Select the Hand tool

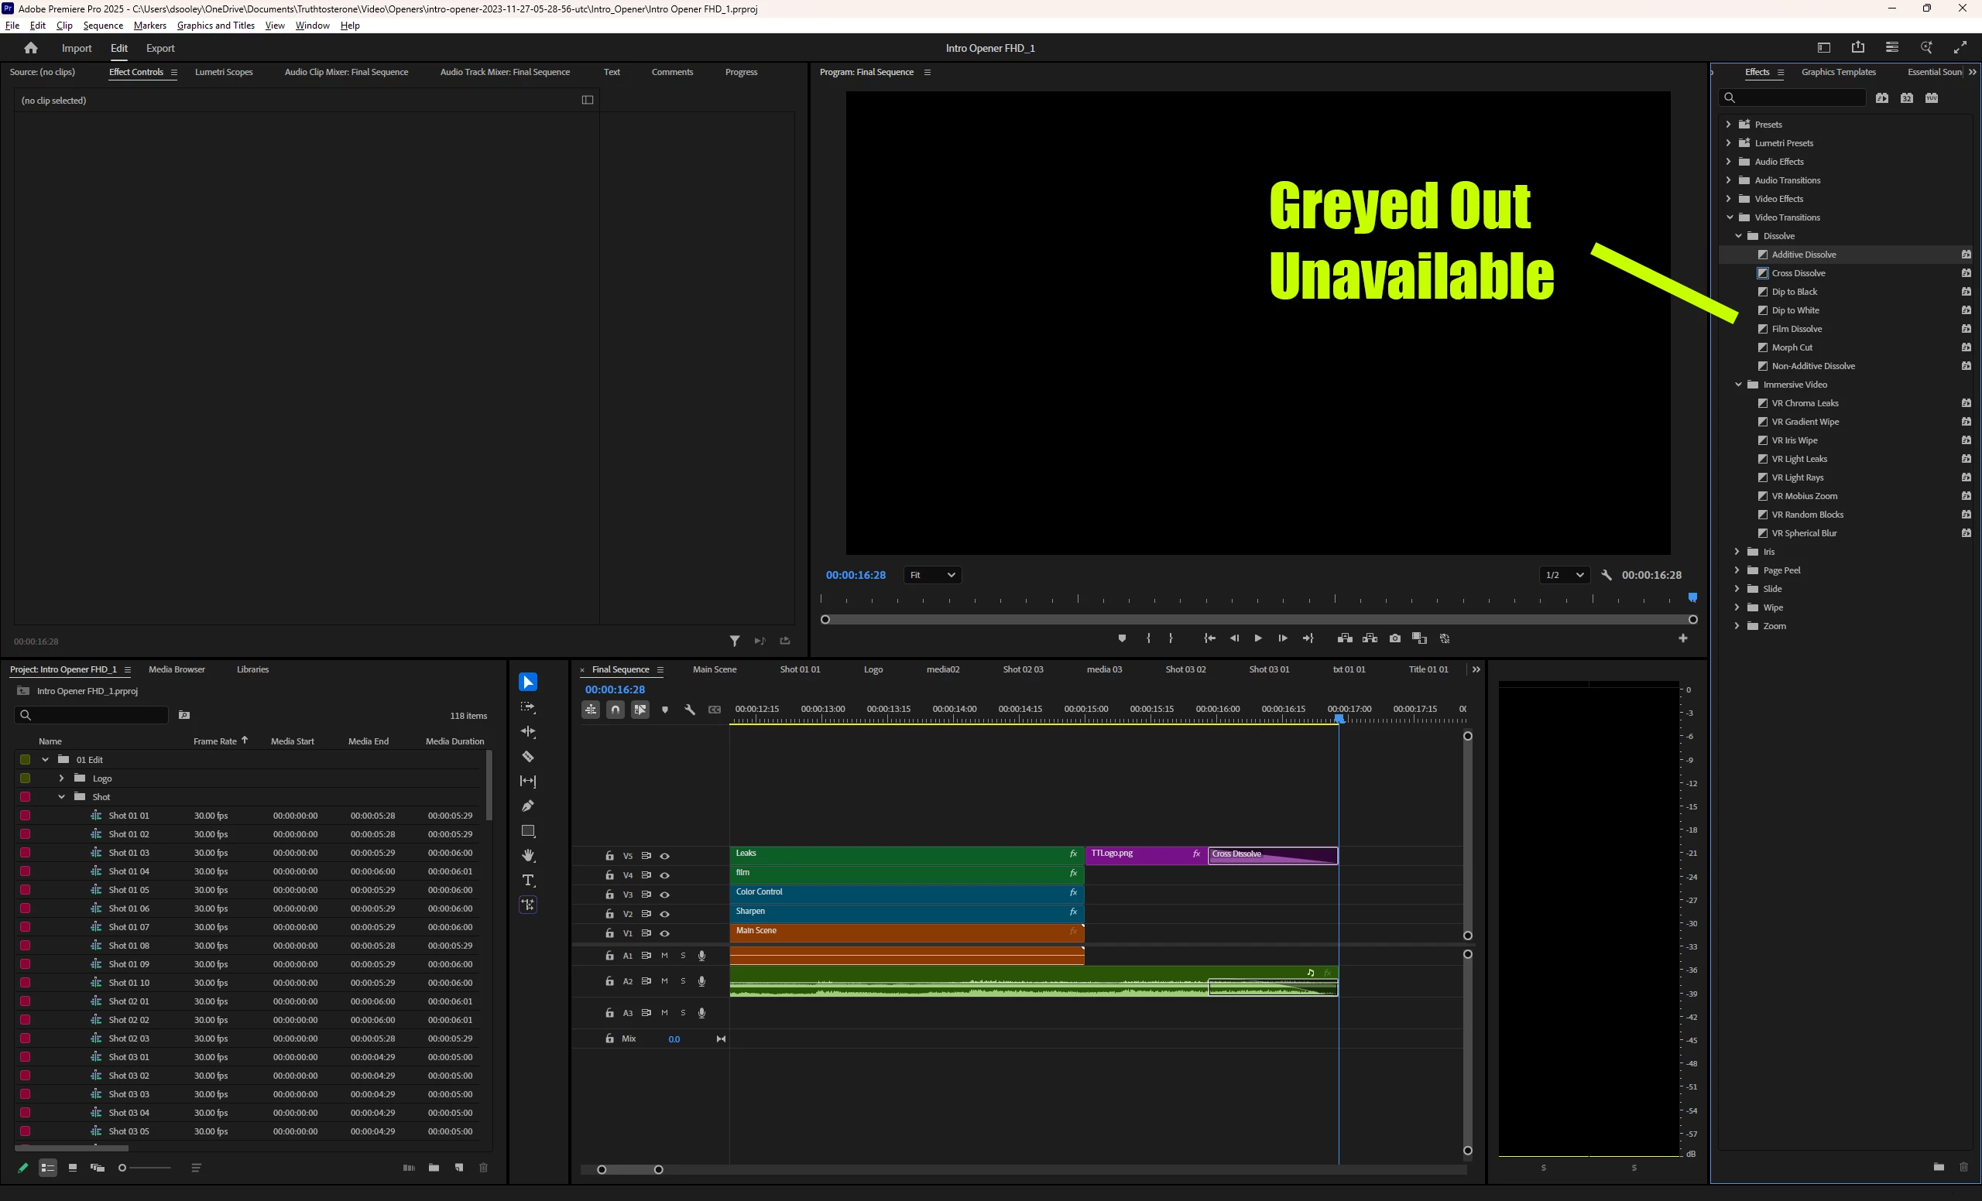[528, 855]
